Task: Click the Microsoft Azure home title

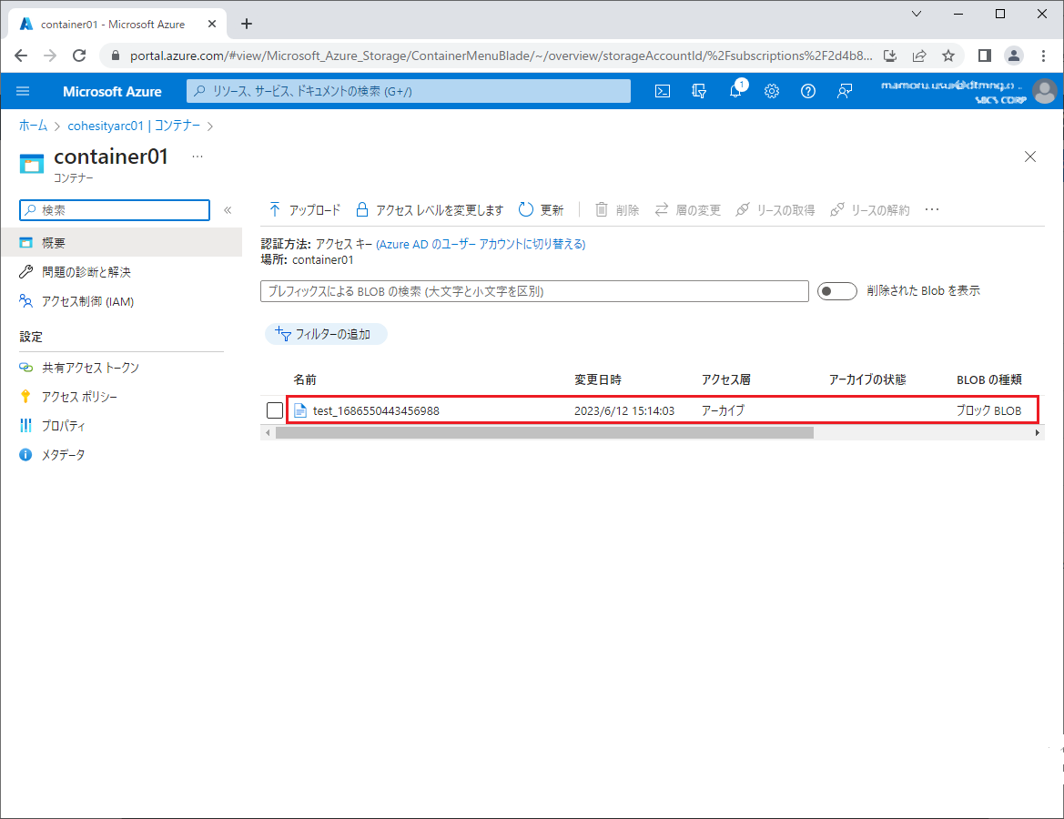Action: coord(112,92)
